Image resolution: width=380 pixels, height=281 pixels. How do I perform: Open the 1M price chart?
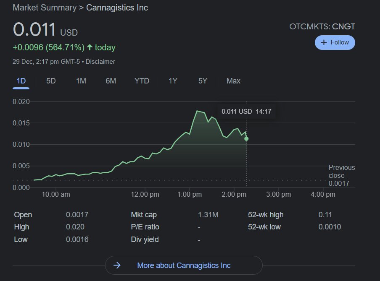click(80, 81)
